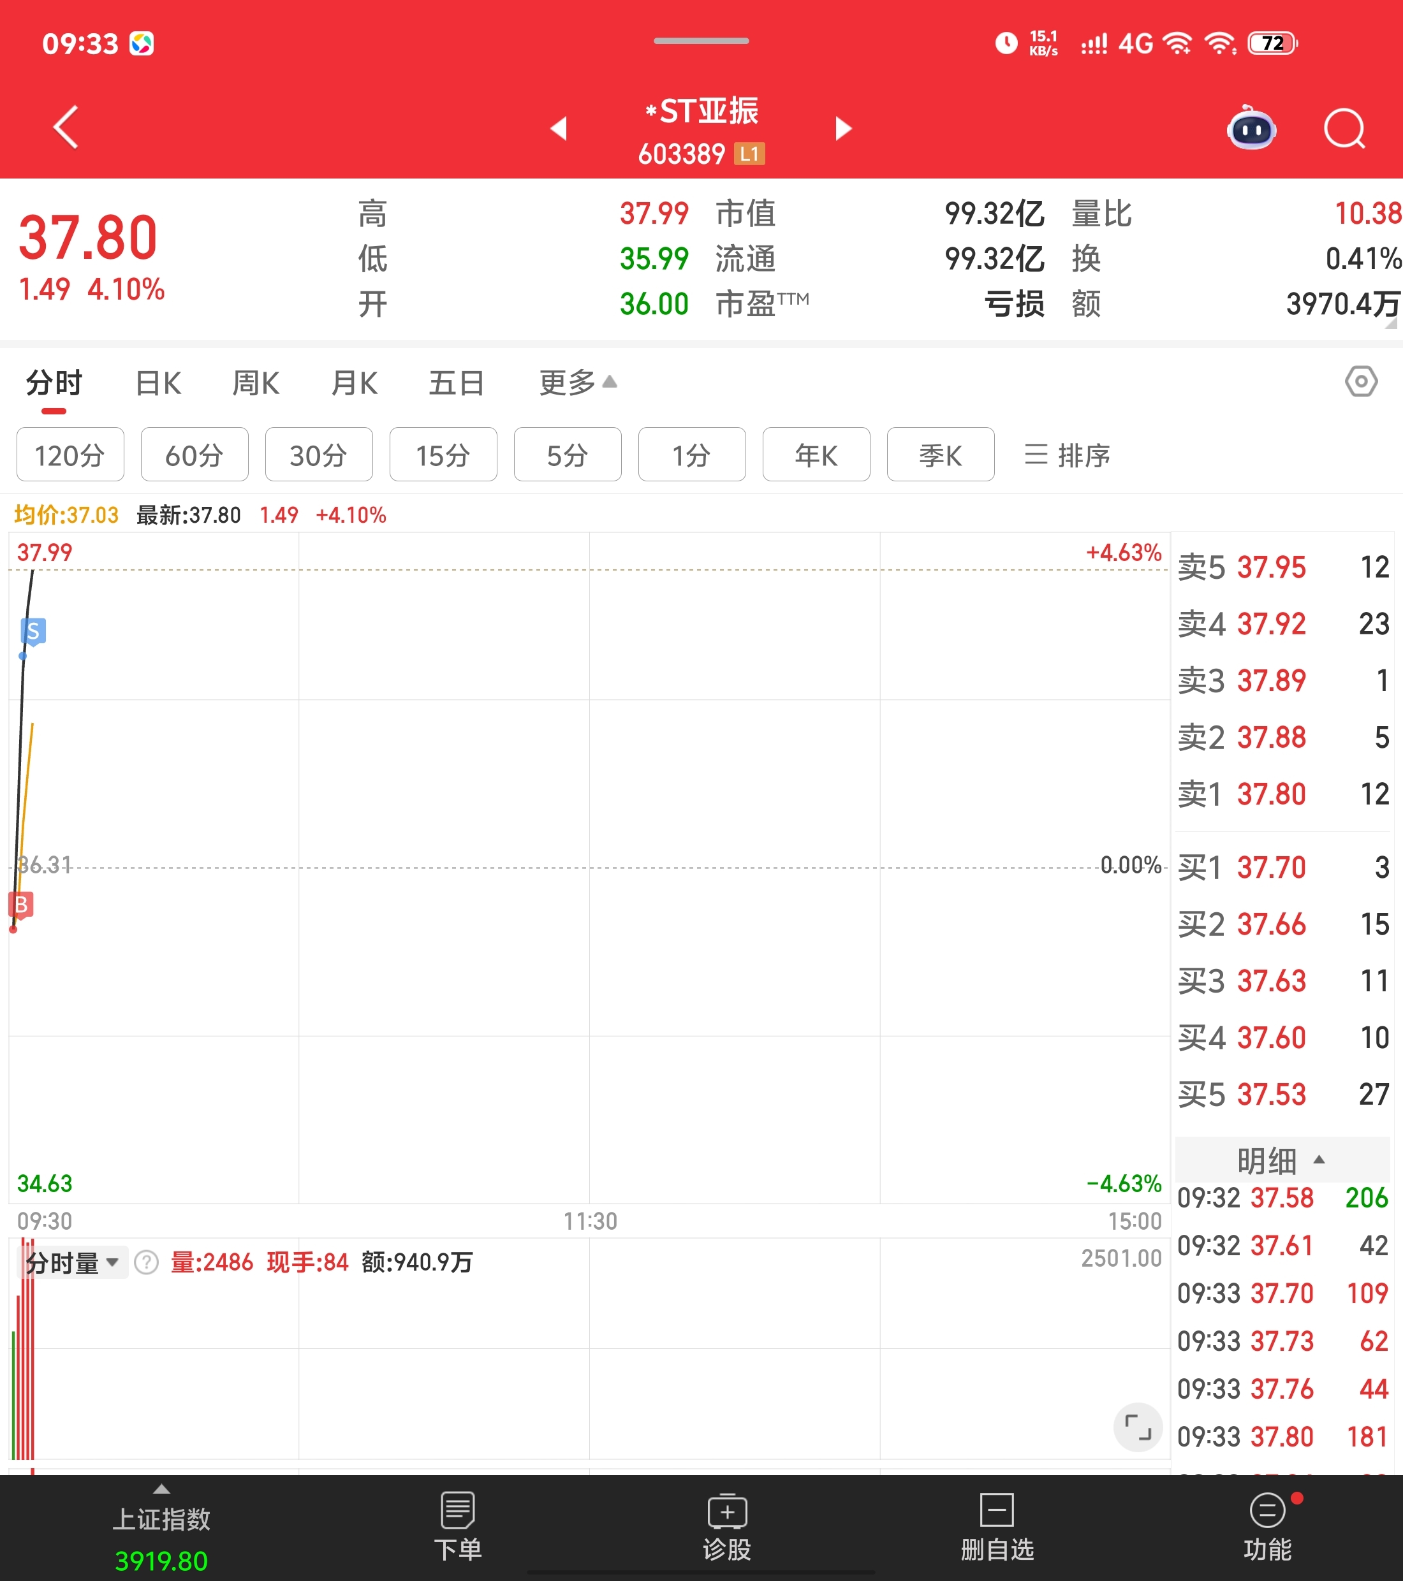Expand the 更多 chart period dropdown
The width and height of the screenshot is (1403, 1581).
(577, 382)
